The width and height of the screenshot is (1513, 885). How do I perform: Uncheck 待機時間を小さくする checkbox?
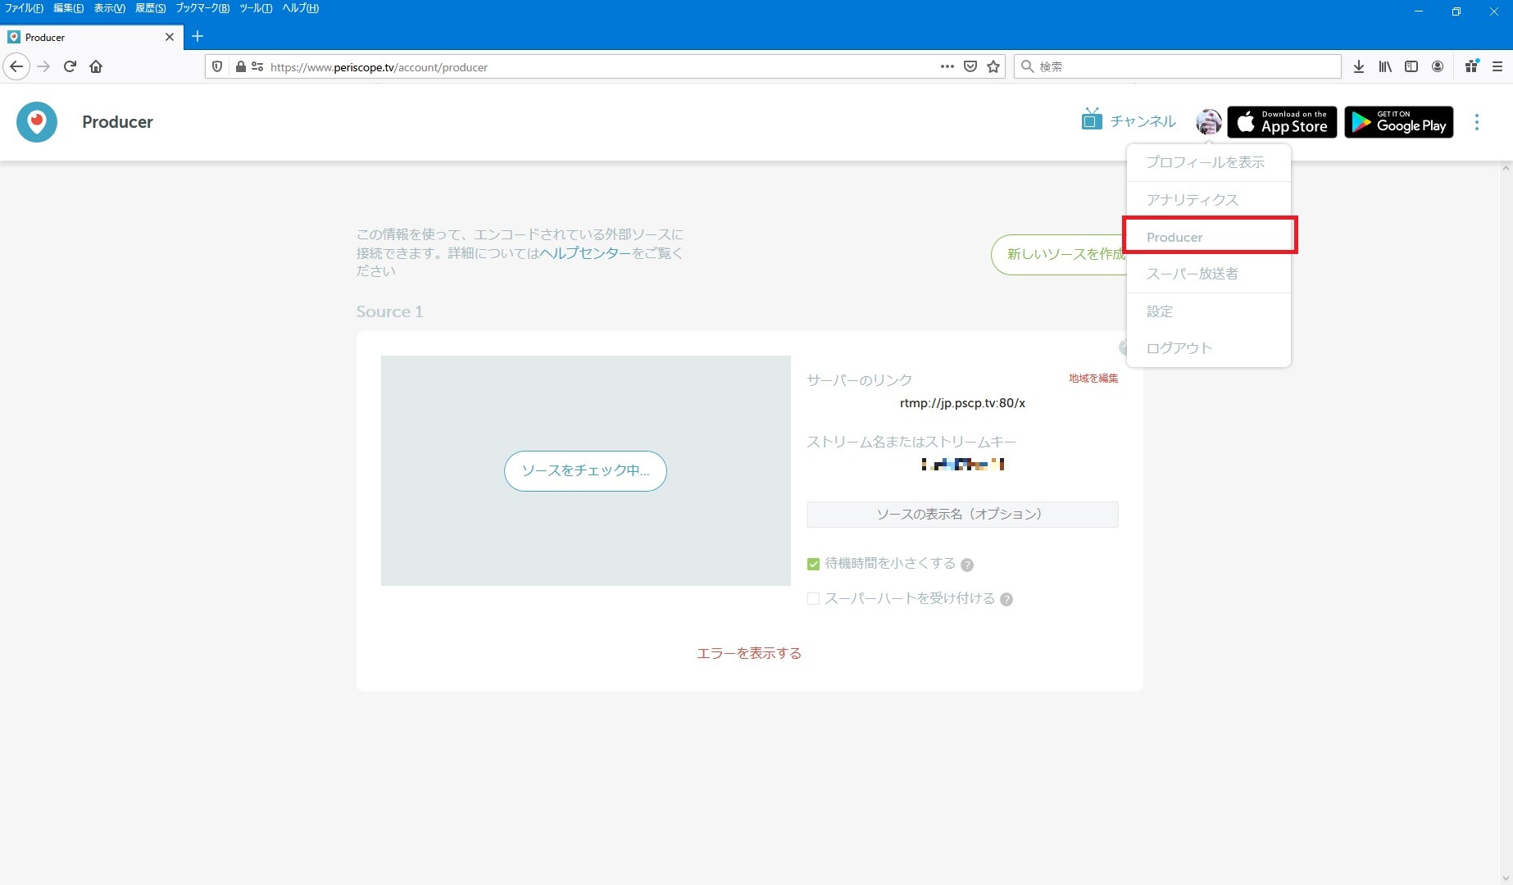pos(813,564)
